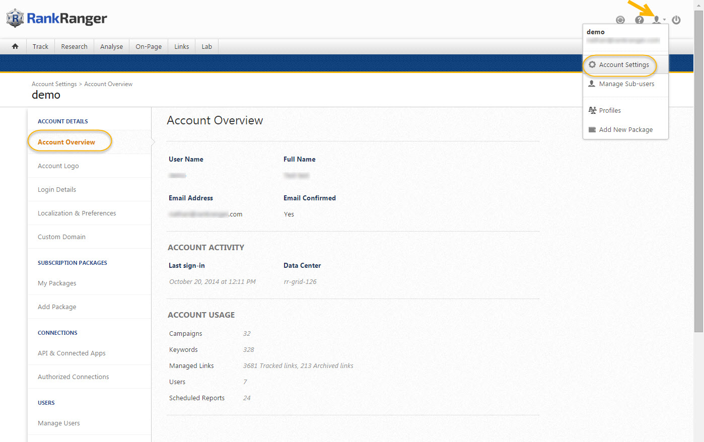Click the power sign-out icon
The height and width of the screenshot is (442, 704).
676,20
